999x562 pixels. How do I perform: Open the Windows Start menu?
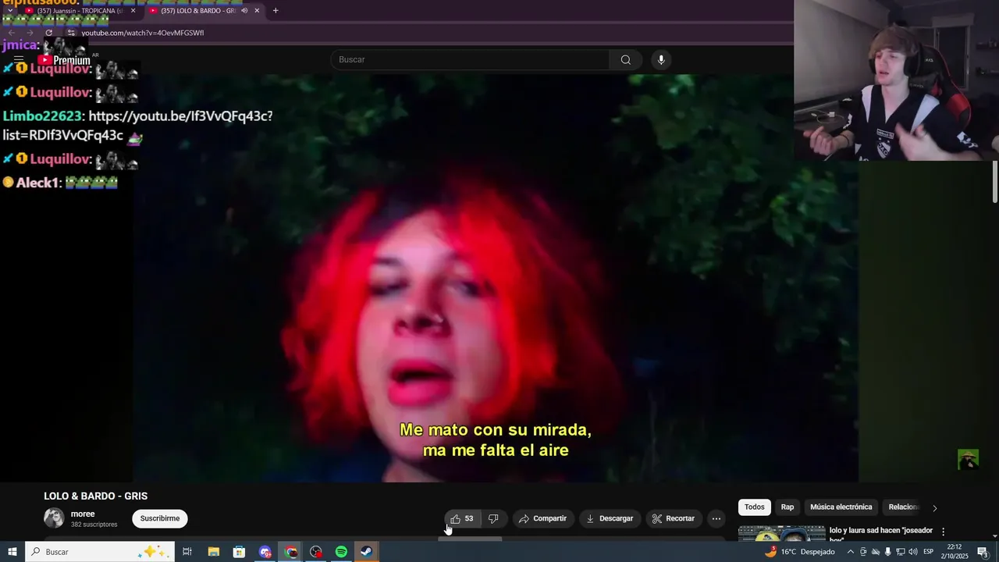[12, 552]
